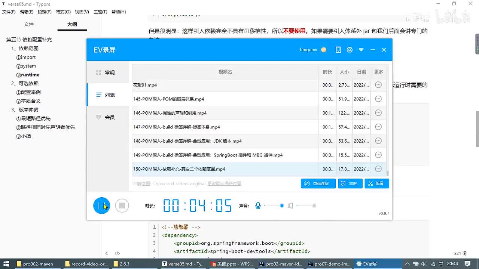
Task: Open Windows notification center icon
Action: click(x=467, y=264)
